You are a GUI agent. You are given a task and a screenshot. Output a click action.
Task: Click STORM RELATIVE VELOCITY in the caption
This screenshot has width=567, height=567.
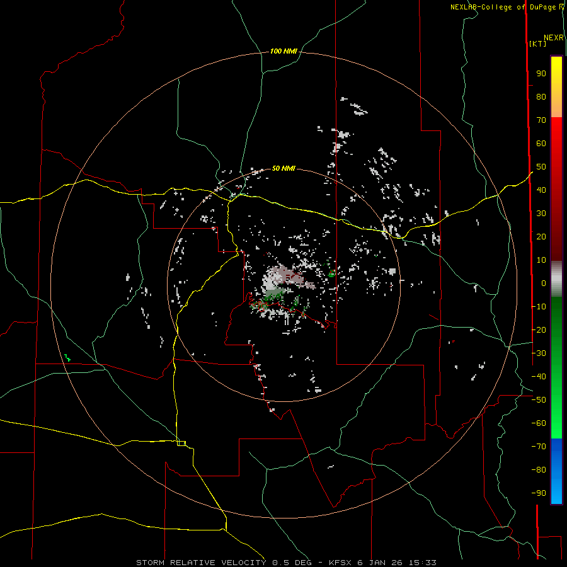(201, 563)
